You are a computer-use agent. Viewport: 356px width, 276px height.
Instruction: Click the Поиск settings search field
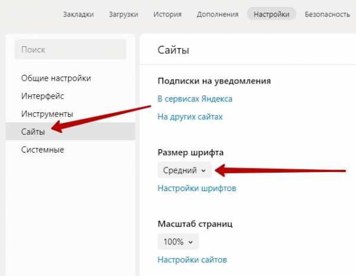[70, 49]
